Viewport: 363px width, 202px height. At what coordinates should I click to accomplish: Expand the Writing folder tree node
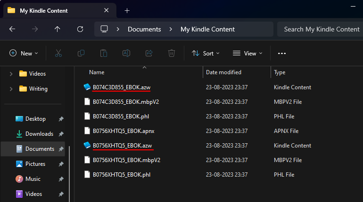(11, 89)
